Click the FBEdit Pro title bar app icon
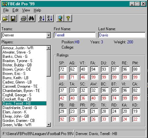This screenshot has height=138, width=148. (x=4, y=4)
